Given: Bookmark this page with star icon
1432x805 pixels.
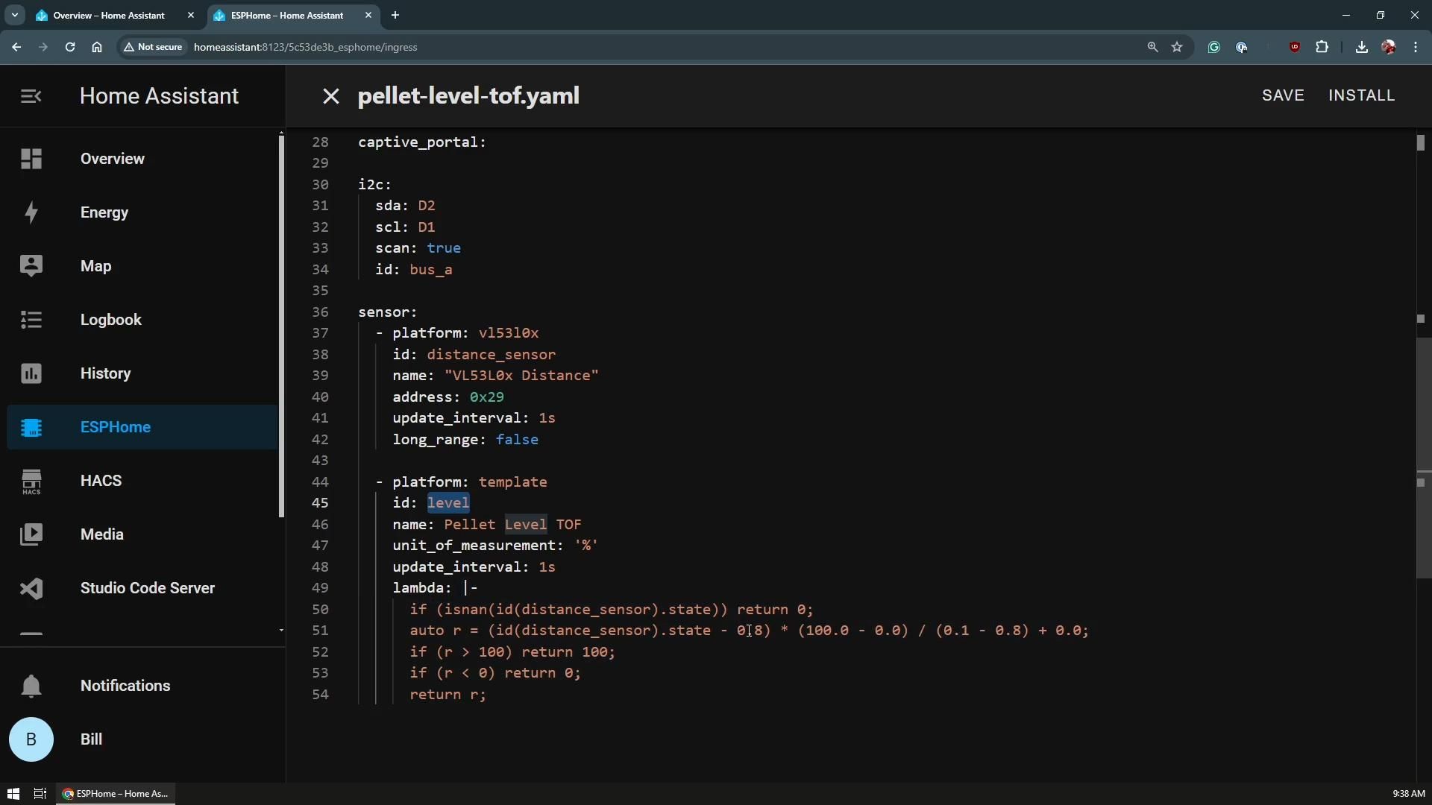Looking at the screenshot, I should (x=1177, y=47).
